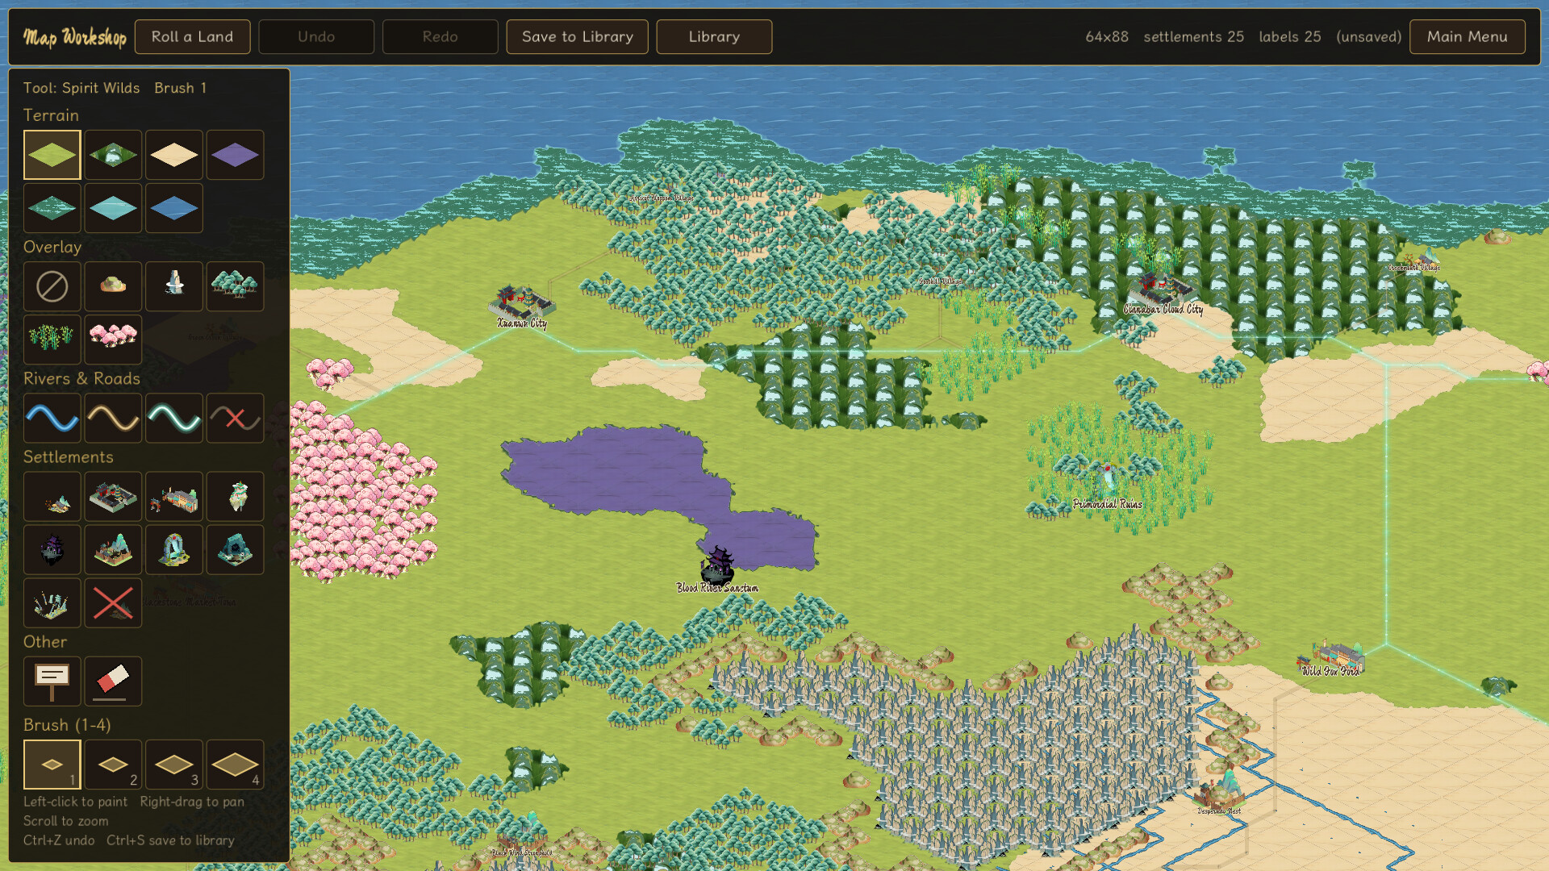Select the small village settlement icon
This screenshot has height=871, width=1549.
(x=52, y=496)
